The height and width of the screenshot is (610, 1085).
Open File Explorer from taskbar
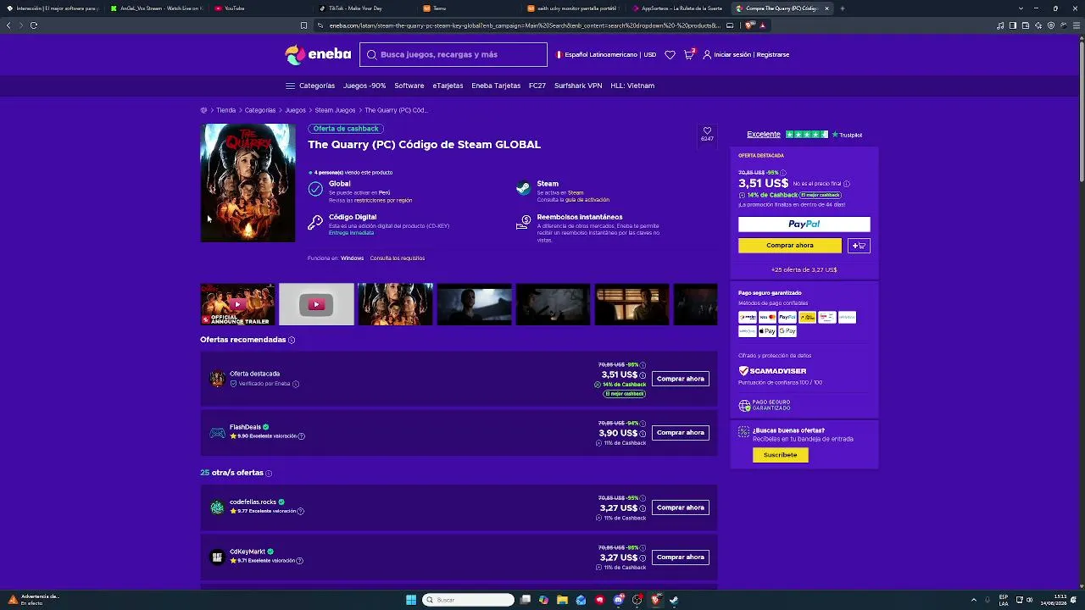(562, 600)
